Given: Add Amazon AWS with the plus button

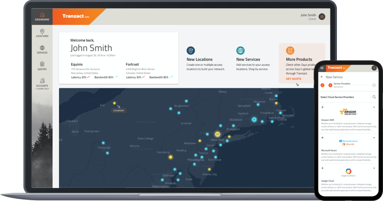Looking at the screenshot, I should (x=322, y=107).
